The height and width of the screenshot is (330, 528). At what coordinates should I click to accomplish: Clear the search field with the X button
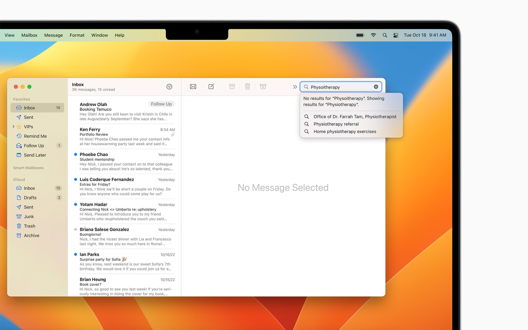(x=376, y=87)
